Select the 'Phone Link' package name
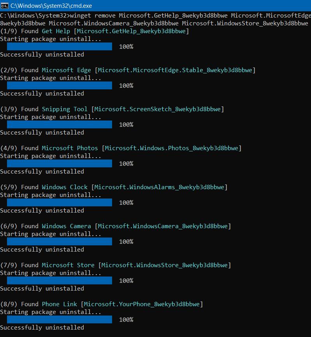Screen dimensions: 311x337 (x=60, y=304)
